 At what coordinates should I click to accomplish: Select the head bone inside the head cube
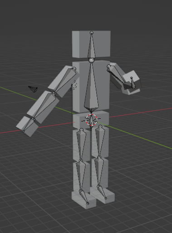[92, 46]
